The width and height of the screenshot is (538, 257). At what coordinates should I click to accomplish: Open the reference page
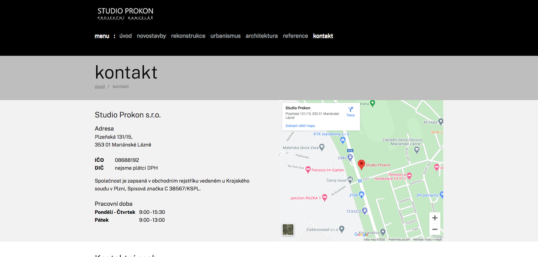(295, 36)
